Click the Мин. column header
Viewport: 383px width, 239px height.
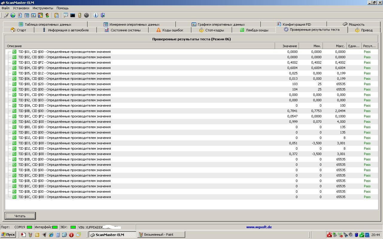[x=311, y=46]
